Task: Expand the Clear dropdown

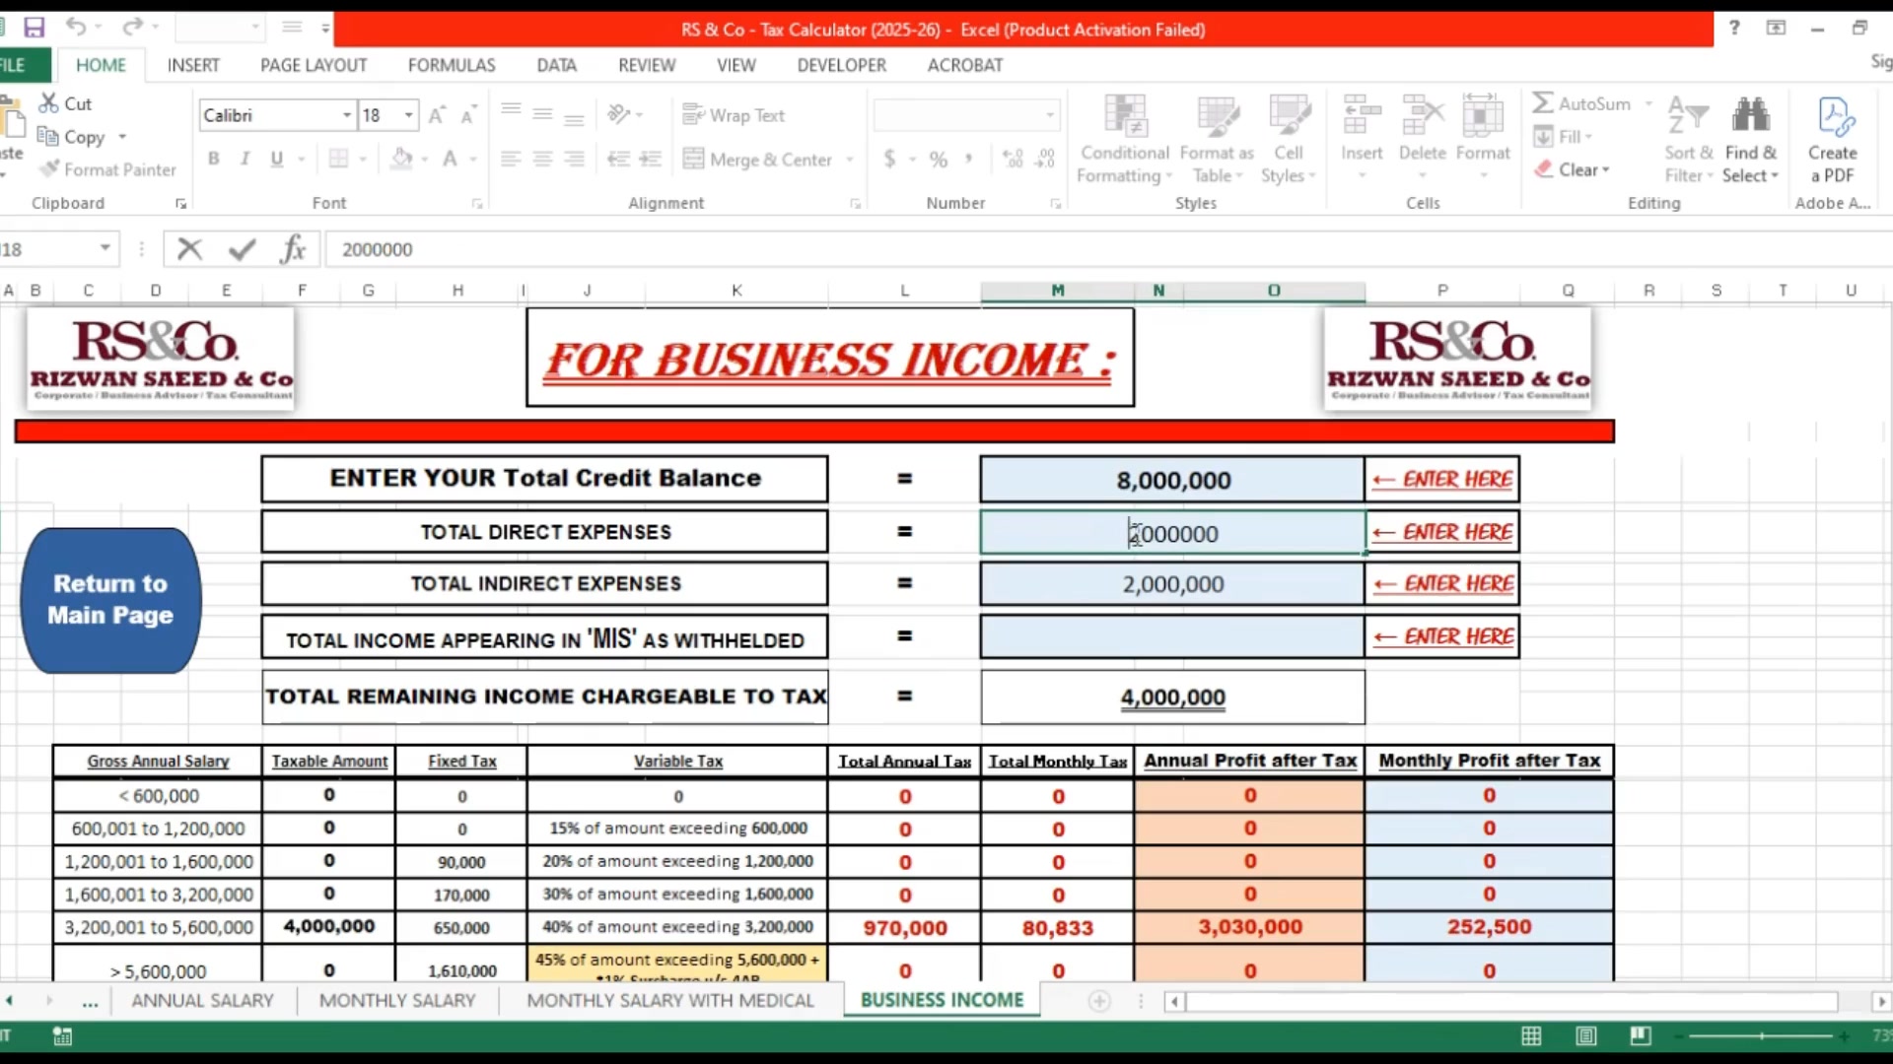Action: (1605, 169)
